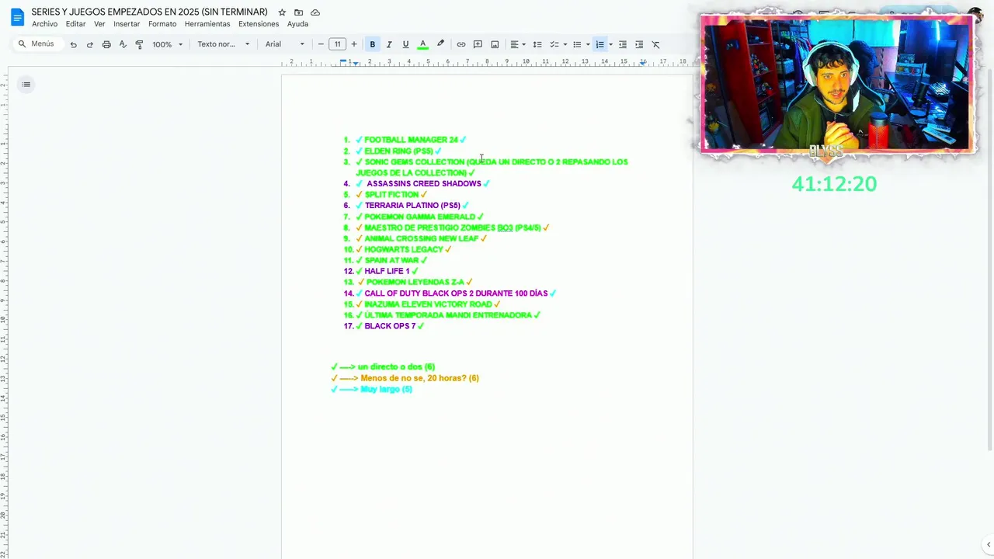Screen dimensions: 994x559
Task: Open the Herramientas menu
Action: [x=207, y=24]
